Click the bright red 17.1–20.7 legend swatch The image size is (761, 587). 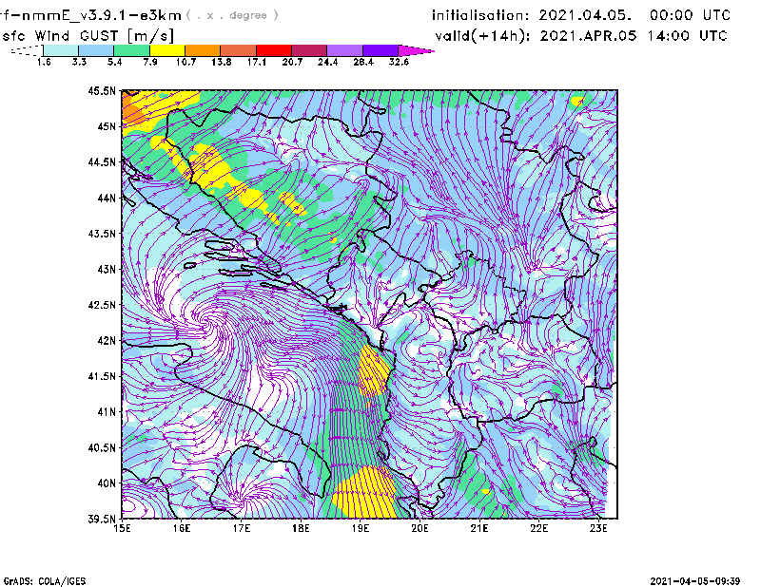274,50
